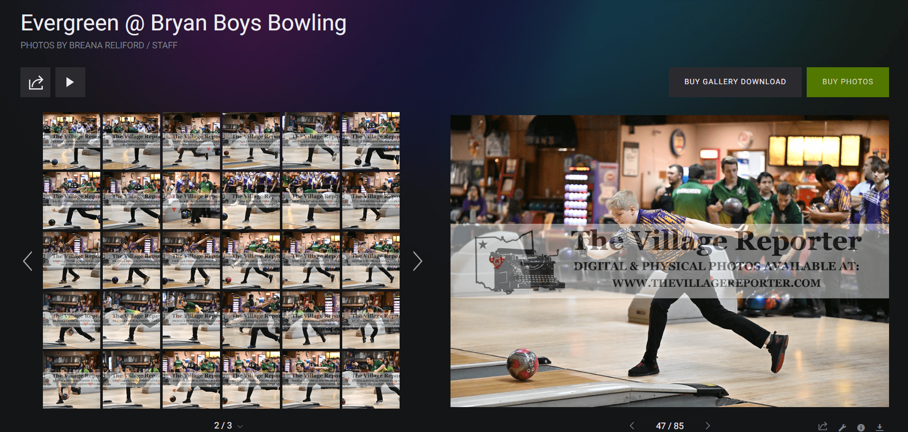This screenshot has width=908, height=432.
Task: Click the gallery share icon near the title
Action: click(35, 82)
